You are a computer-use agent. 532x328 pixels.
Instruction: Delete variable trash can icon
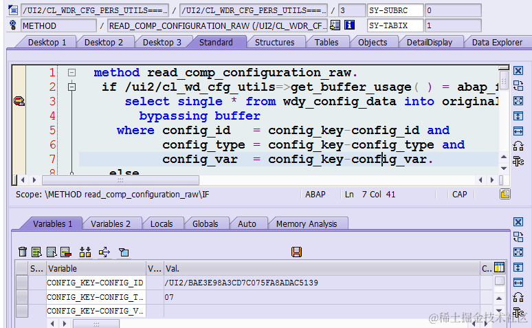click(23, 252)
